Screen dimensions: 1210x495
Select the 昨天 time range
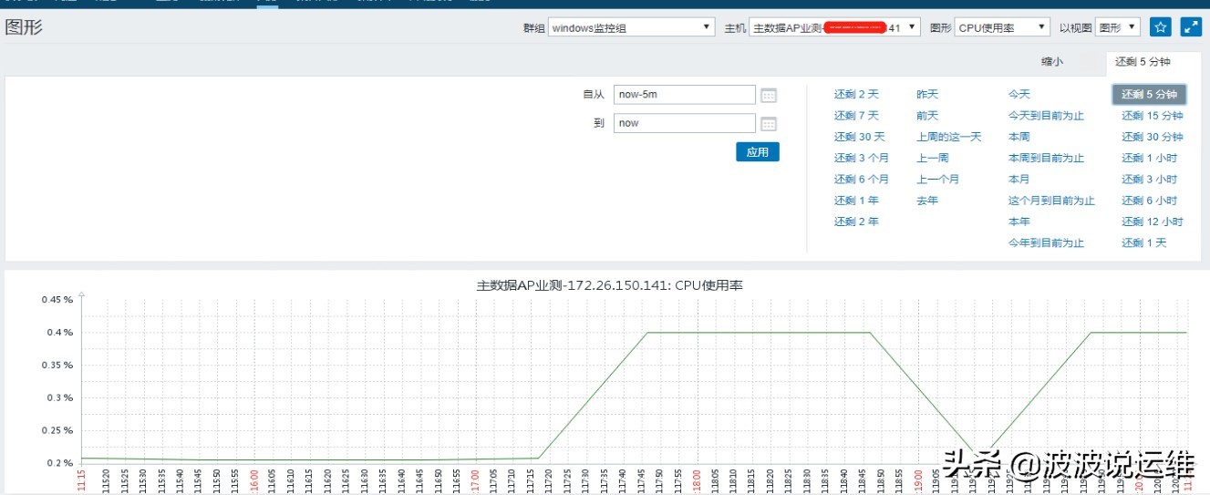click(x=927, y=94)
